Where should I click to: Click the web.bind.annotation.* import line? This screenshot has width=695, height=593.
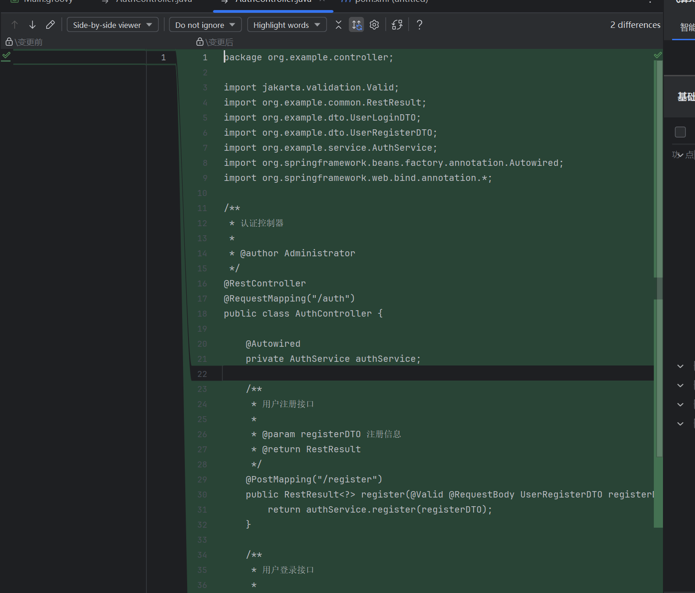pos(358,178)
